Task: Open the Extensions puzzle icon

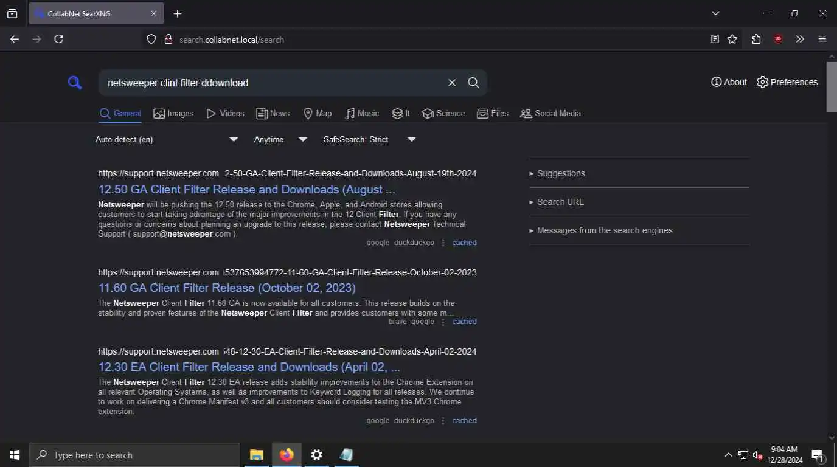Action: click(x=756, y=39)
